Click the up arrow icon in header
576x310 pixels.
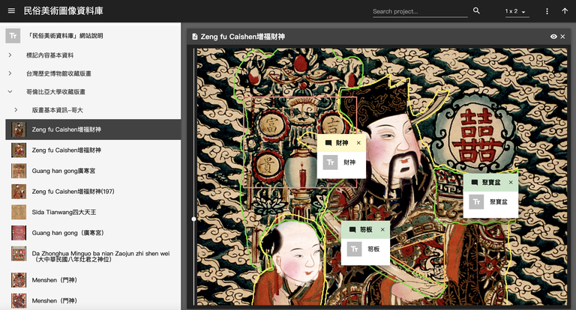565,11
